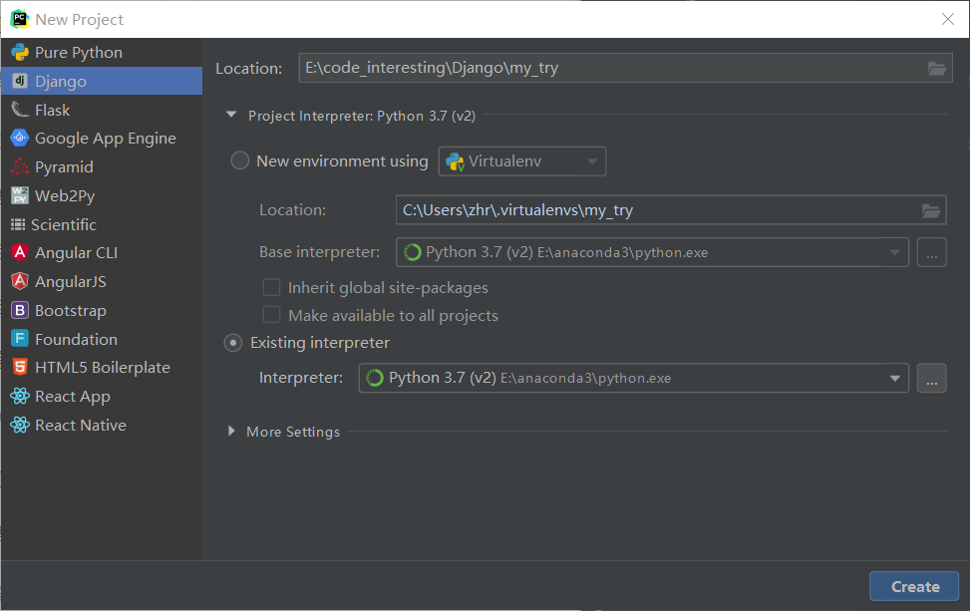Open the Virtualenv environment type dropdown

point(522,161)
